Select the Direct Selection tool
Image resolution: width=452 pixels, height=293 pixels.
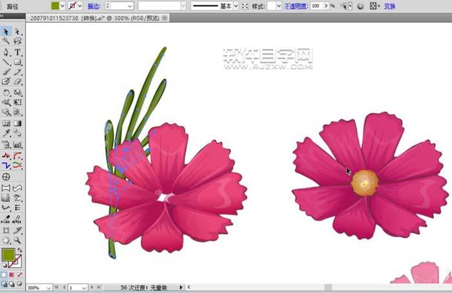(17, 31)
